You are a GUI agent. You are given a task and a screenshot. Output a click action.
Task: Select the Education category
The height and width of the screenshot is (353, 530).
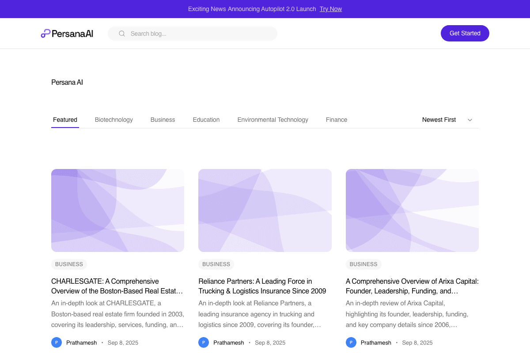click(x=206, y=120)
